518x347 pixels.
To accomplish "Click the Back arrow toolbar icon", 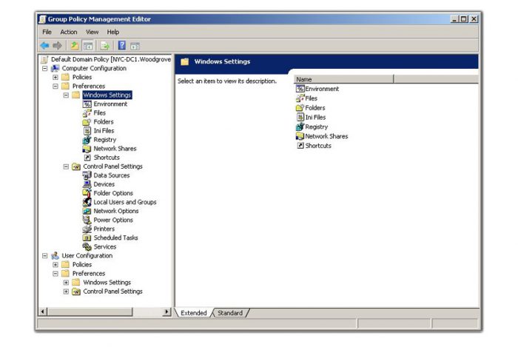I will pyautogui.click(x=45, y=45).
